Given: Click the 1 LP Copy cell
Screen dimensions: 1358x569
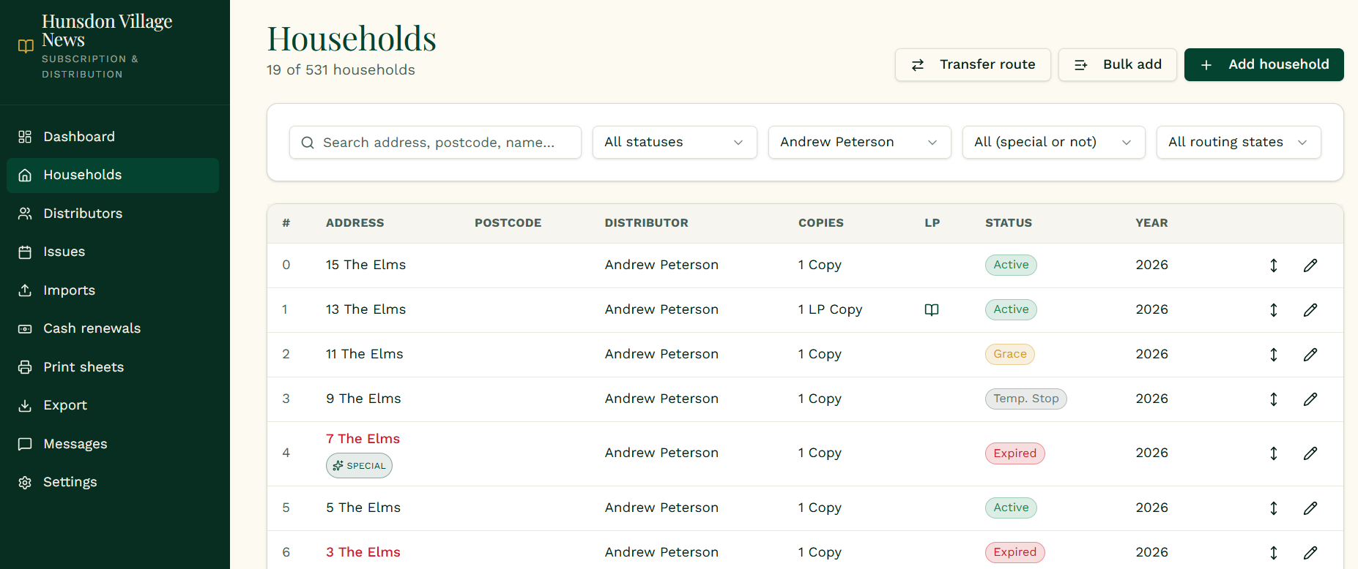Looking at the screenshot, I should tap(830, 309).
